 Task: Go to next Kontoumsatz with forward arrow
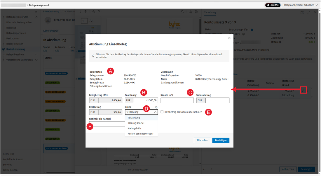211,169
